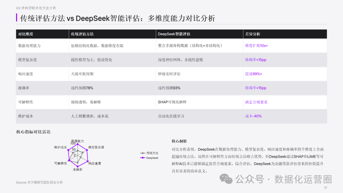Select the '维护成本' row label in table

click(x=26, y=116)
